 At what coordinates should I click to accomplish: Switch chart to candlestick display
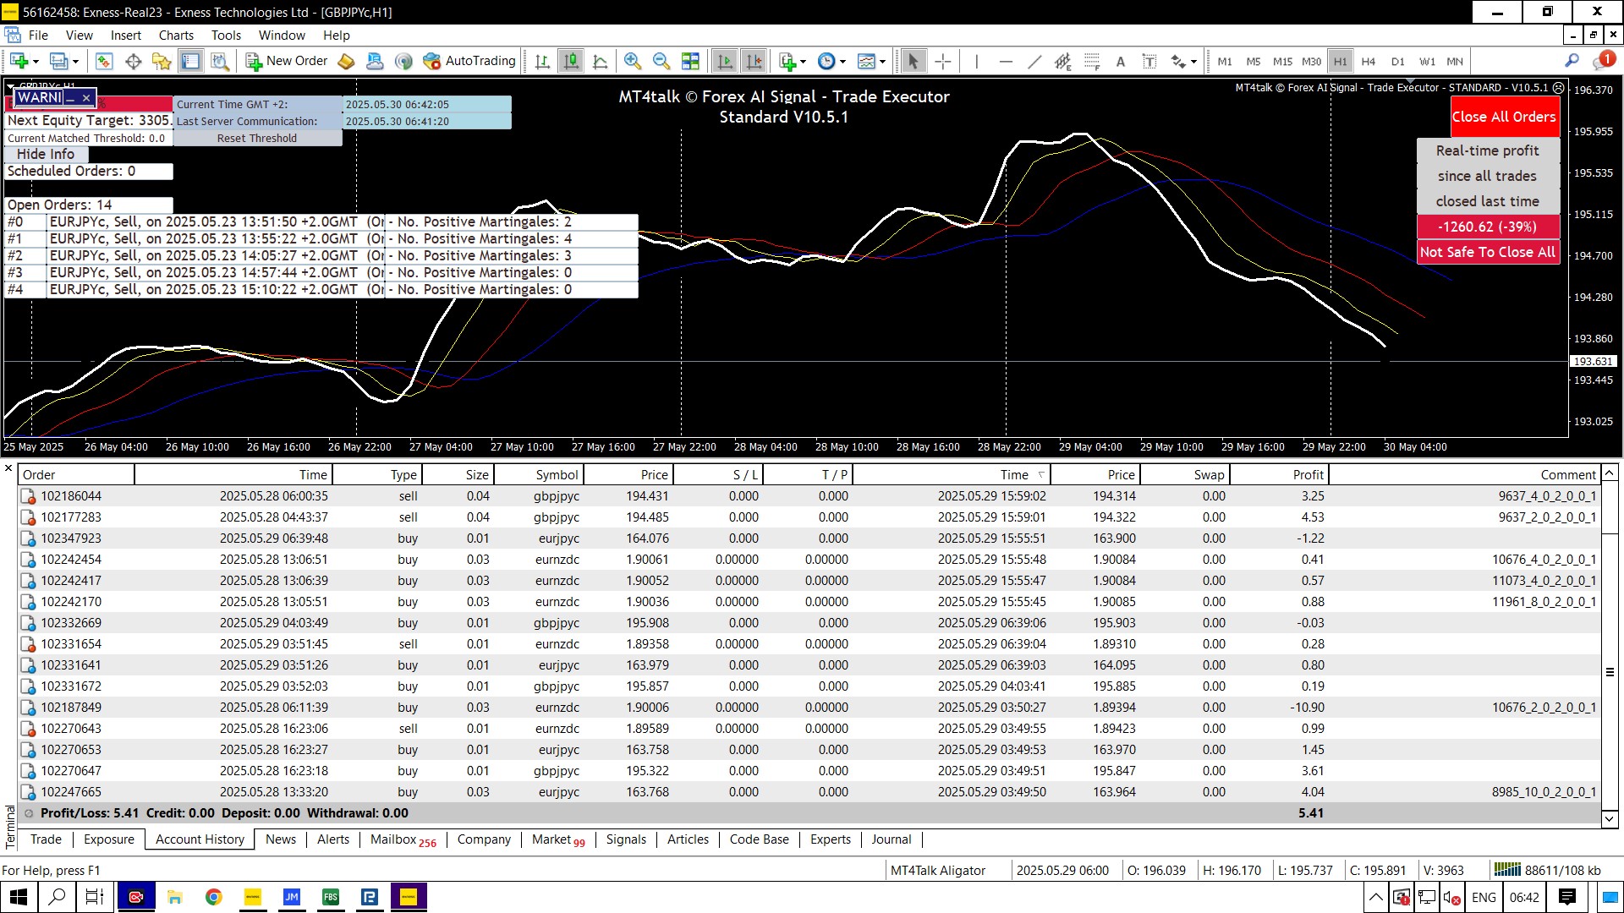tap(572, 61)
